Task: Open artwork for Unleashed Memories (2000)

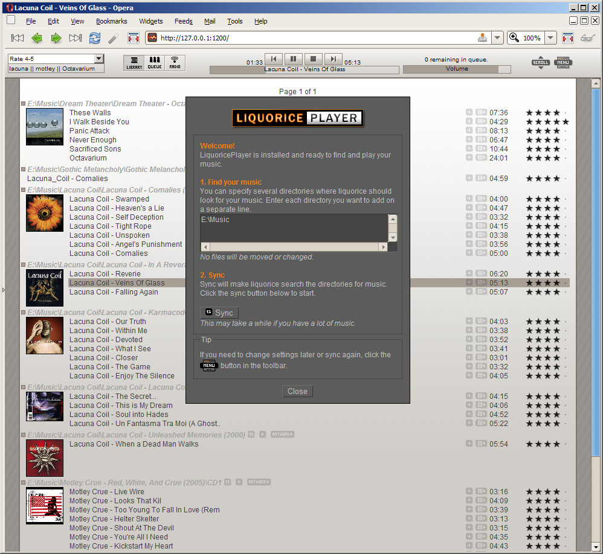Action: [x=282, y=435]
